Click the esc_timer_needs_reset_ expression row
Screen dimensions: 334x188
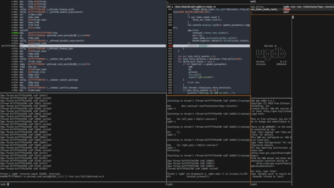(264, 9)
